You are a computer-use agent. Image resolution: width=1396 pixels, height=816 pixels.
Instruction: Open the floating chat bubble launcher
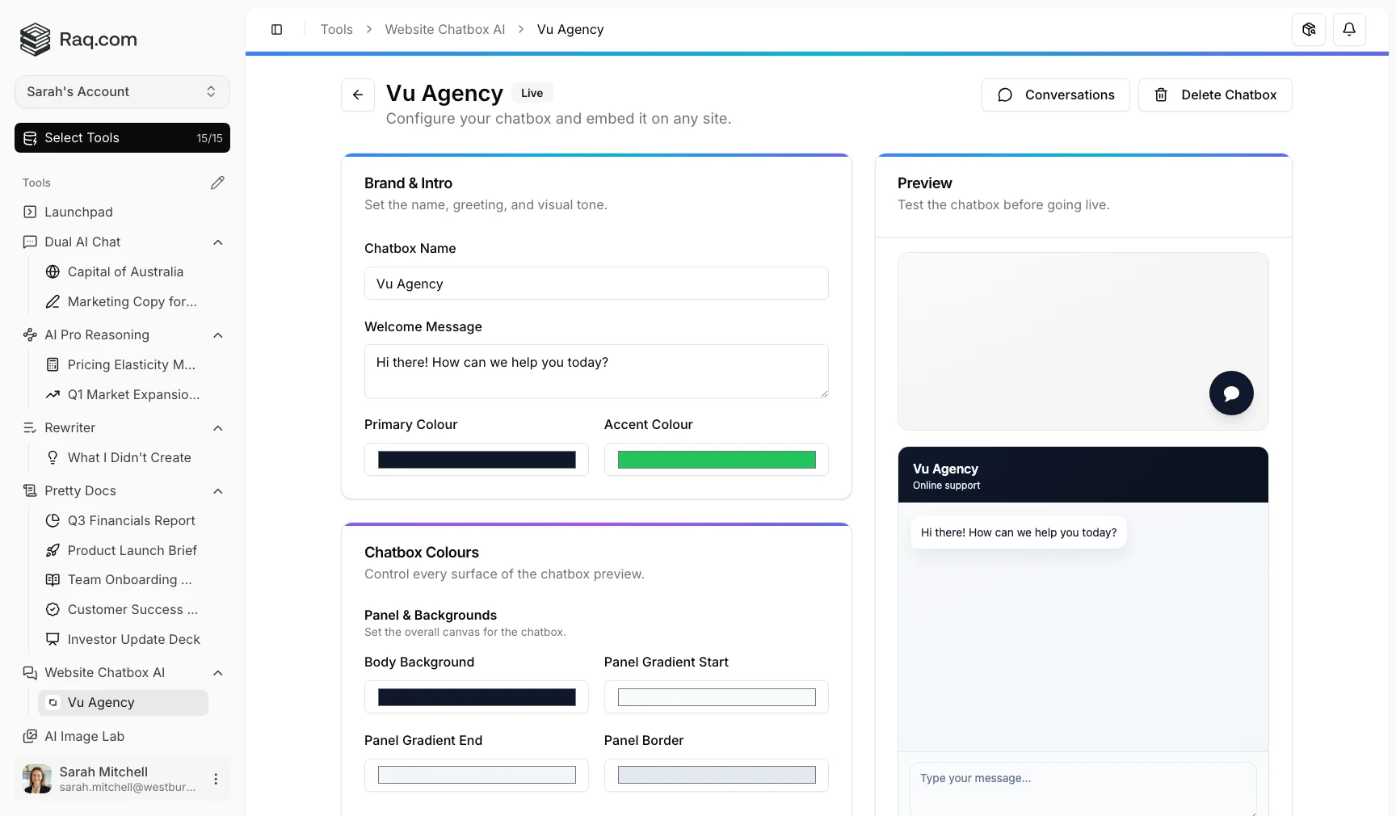click(1230, 393)
